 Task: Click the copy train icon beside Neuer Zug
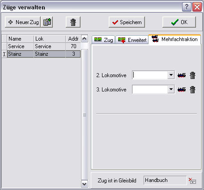pos(47,22)
